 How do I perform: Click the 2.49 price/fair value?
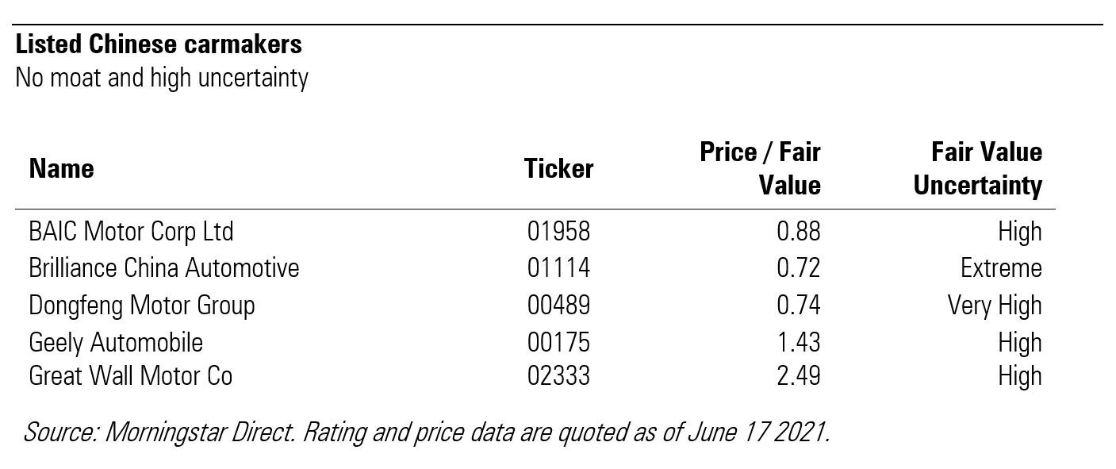point(798,375)
